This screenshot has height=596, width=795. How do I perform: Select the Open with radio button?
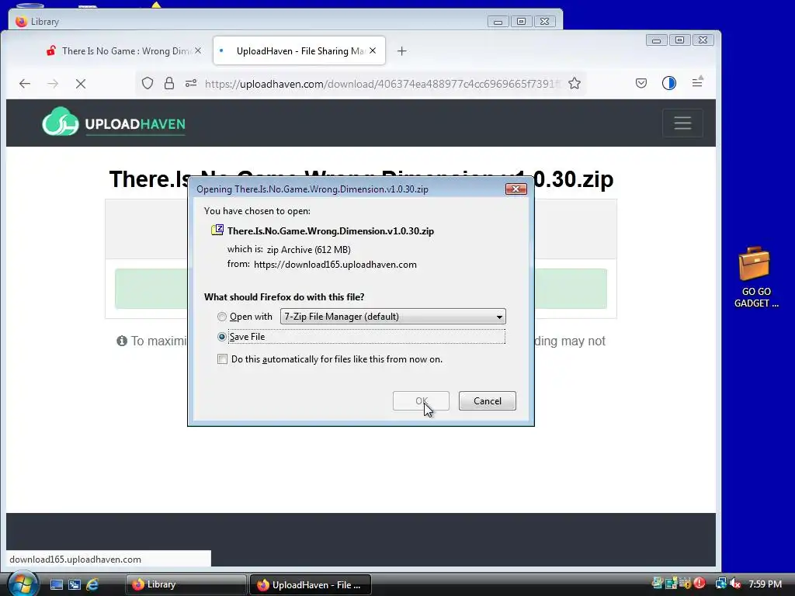point(221,317)
